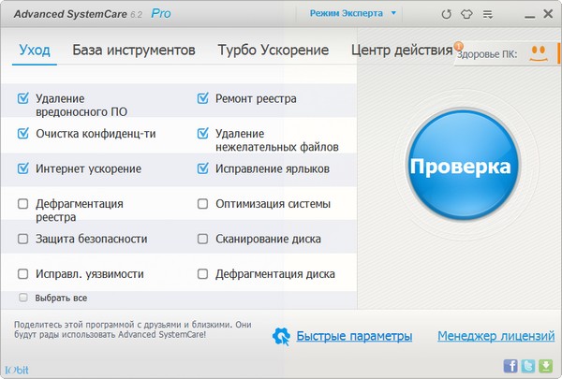Open the Facebook share icon

coord(511,365)
